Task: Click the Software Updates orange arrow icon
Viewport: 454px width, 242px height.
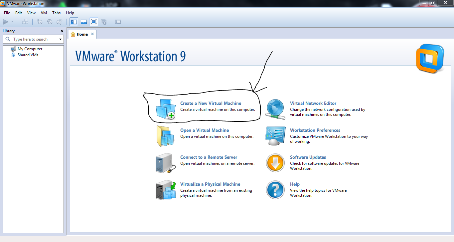Action: tap(275, 163)
